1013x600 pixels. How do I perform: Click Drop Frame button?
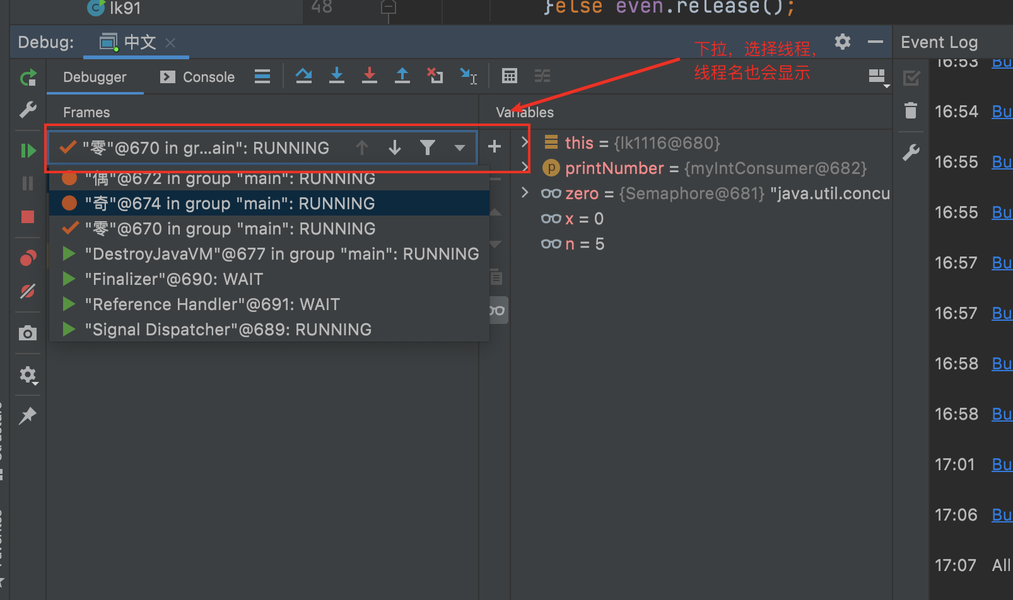435,76
